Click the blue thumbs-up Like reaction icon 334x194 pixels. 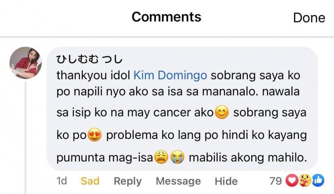[318, 180]
